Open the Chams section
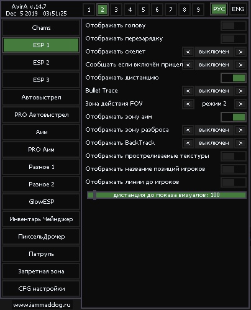The height and width of the screenshot is (310, 251). [41, 28]
